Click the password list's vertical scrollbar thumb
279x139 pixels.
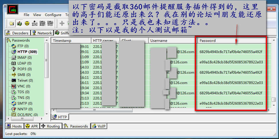click(274, 100)
